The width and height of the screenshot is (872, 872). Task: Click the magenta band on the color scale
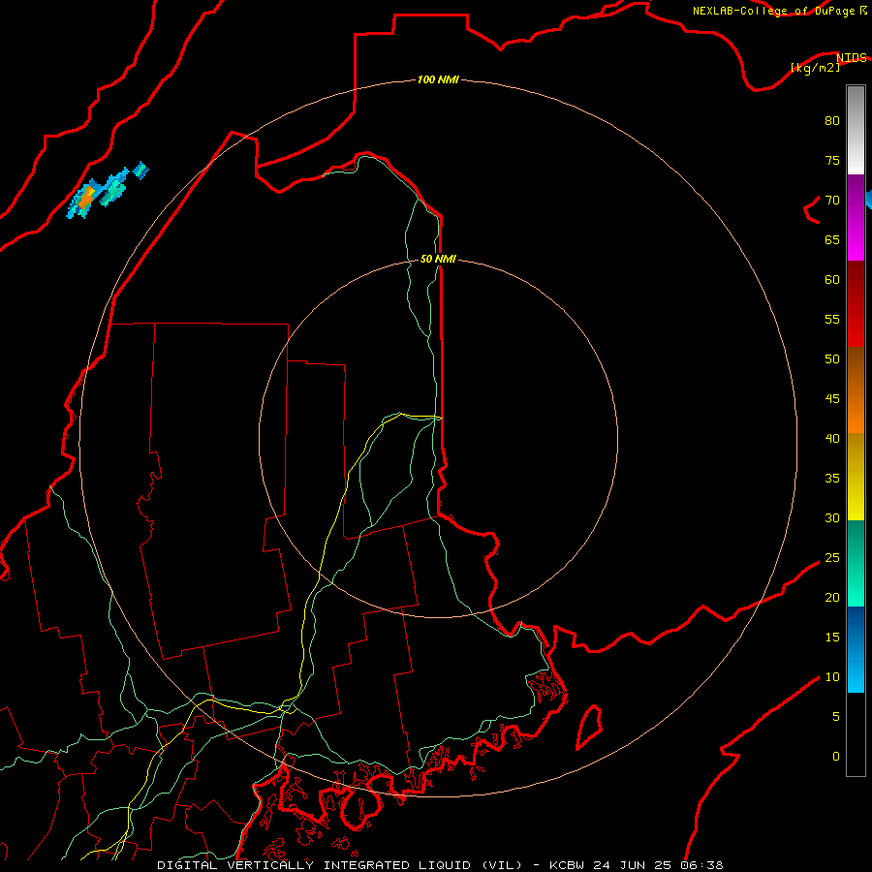856,238
